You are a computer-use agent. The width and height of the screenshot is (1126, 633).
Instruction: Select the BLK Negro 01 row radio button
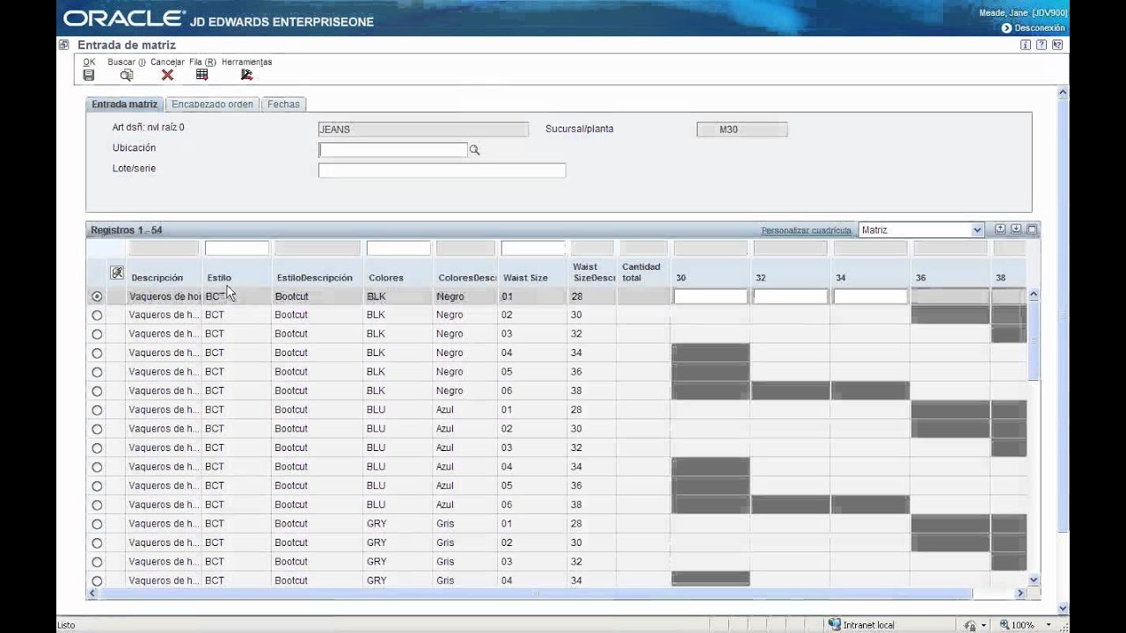97,296
